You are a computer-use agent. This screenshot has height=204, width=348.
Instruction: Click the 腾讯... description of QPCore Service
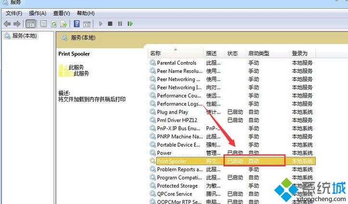(x=213, y=194)
